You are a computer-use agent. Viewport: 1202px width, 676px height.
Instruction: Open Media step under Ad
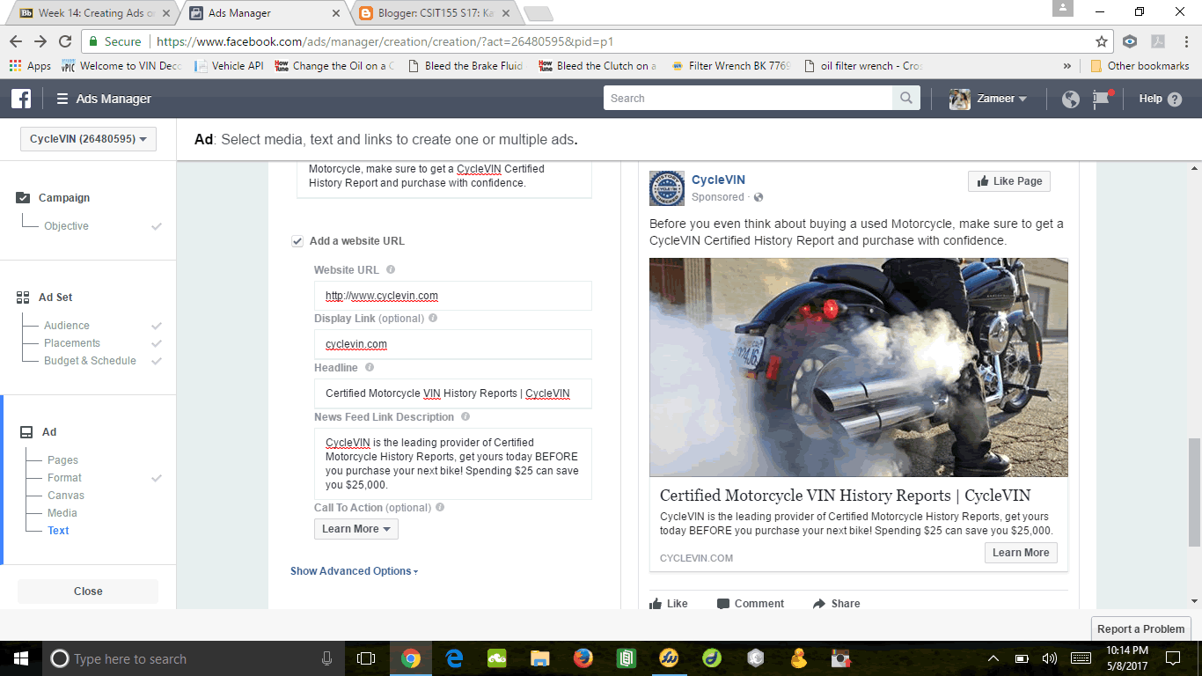point(62,513)
